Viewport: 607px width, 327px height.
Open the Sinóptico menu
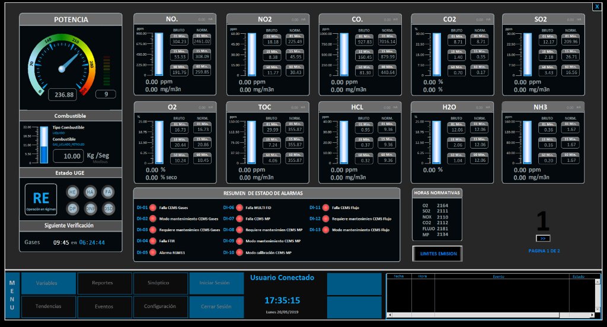(x=161, y=283)
